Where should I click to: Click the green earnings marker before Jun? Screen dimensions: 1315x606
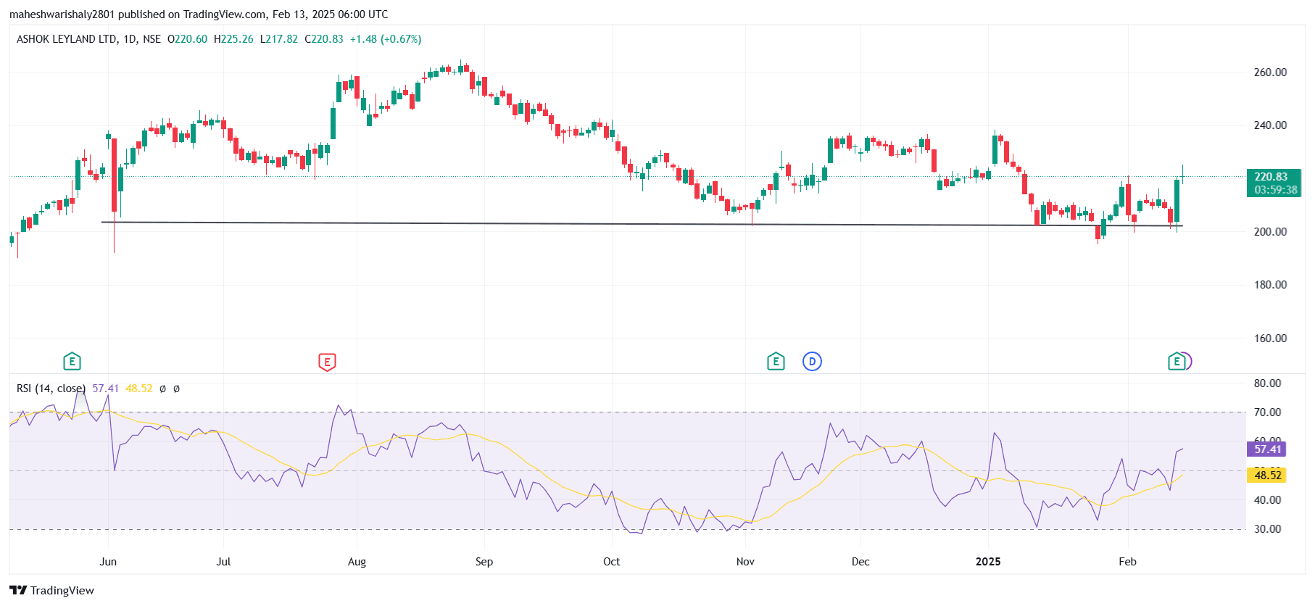point(72,361)
